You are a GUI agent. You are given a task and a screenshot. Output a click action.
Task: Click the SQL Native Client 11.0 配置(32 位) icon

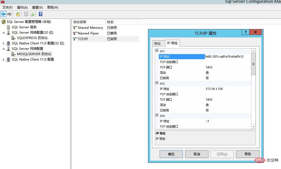(8, 43)
